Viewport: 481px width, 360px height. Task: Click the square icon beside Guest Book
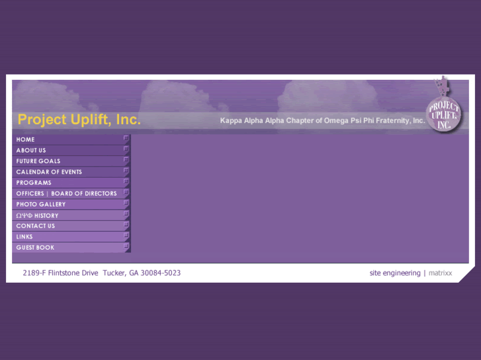(126, 246)
